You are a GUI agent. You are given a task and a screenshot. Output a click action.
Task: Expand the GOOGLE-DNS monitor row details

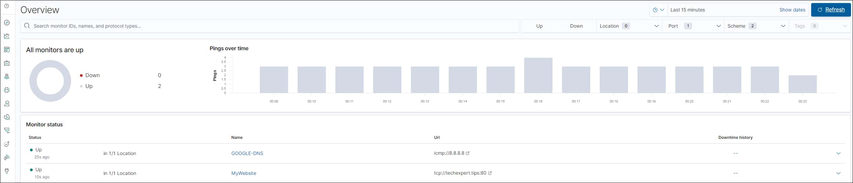pyautogui.click(x=838, y=153)
